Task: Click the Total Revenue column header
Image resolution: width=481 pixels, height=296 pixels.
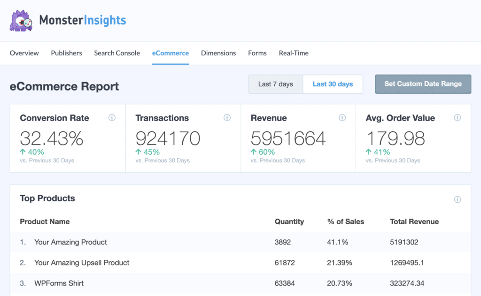Action: (414, 221)
